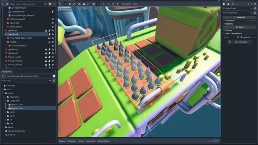Toggle FileSystem split view mode icon
Viewport: 258px width, 145px height.
[x=54, y=76]
